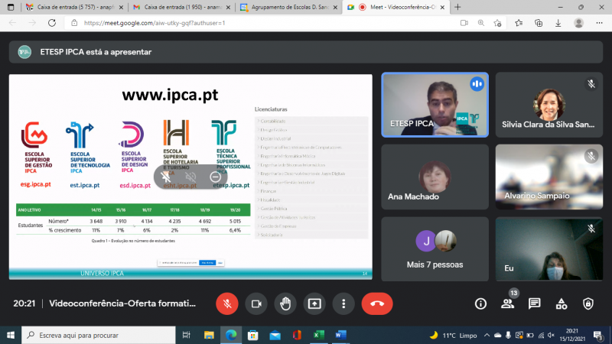Open the Activities shapes icon
The image size is (612, 344).
point(561,303)
